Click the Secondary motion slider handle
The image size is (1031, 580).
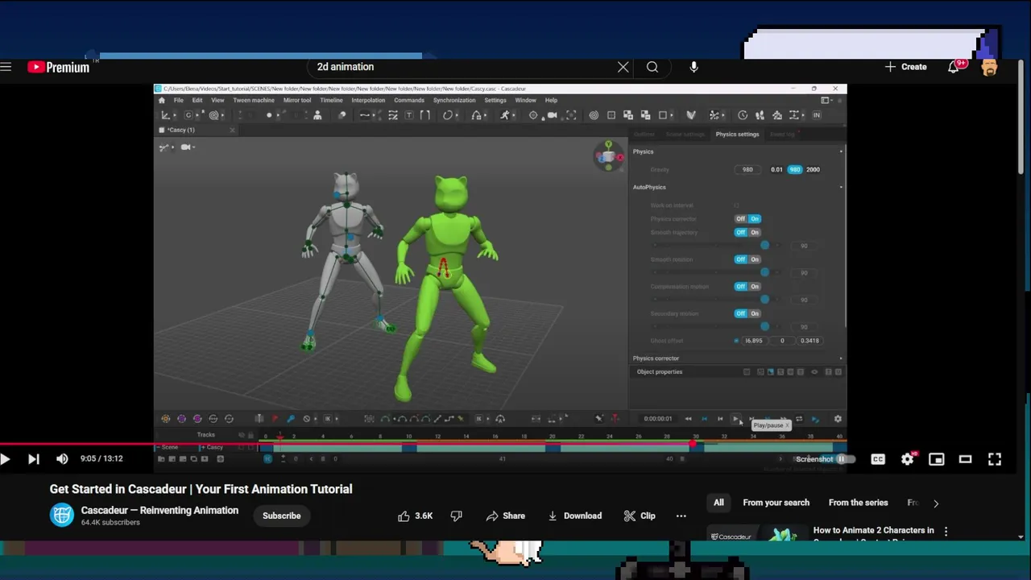coord(764,326)
